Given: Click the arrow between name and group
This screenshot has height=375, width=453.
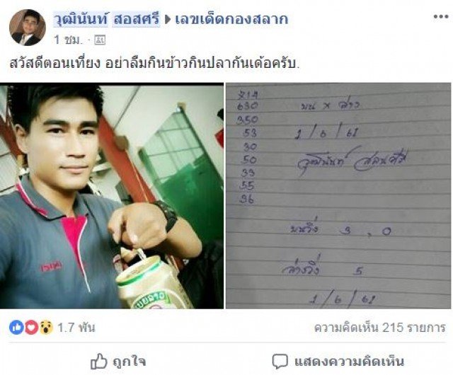Looking at the screenshot, I should coord(168,20).
